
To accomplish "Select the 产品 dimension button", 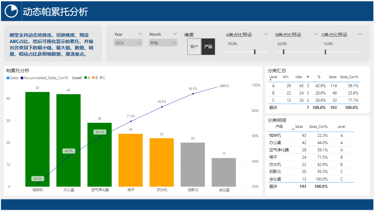I will [208, 47].
